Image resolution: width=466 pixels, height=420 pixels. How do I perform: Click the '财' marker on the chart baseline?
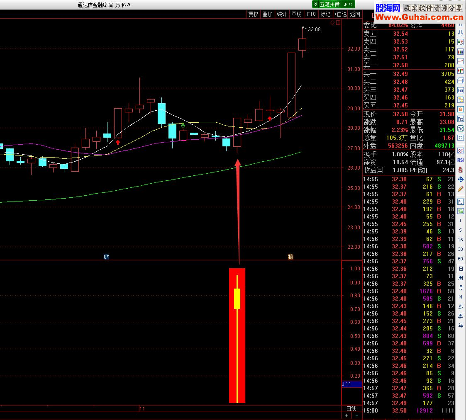tap(106, 257)
